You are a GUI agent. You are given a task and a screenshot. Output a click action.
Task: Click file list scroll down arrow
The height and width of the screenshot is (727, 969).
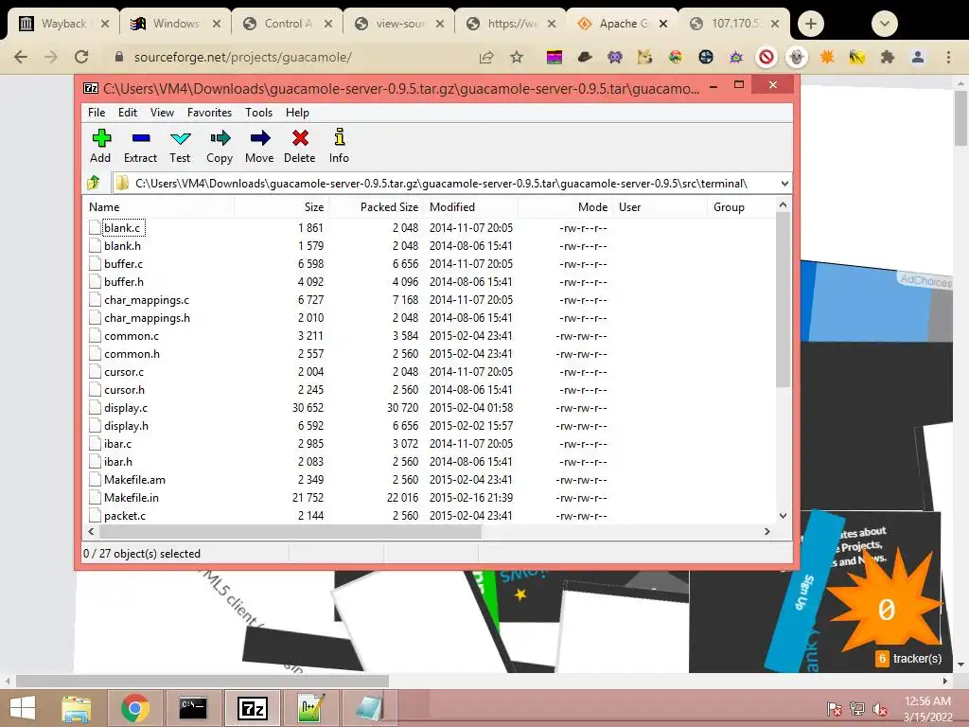click(x=783, y=516)
